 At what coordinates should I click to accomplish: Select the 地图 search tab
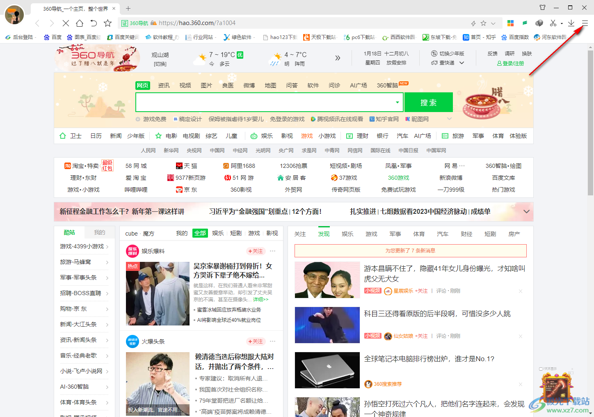[x=271, y=85]
